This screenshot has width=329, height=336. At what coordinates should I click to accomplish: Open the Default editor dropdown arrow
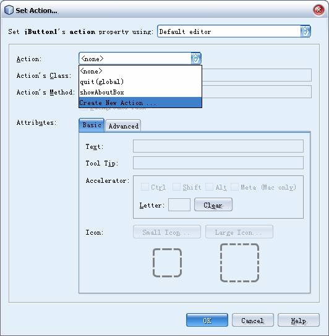point(305,31)
